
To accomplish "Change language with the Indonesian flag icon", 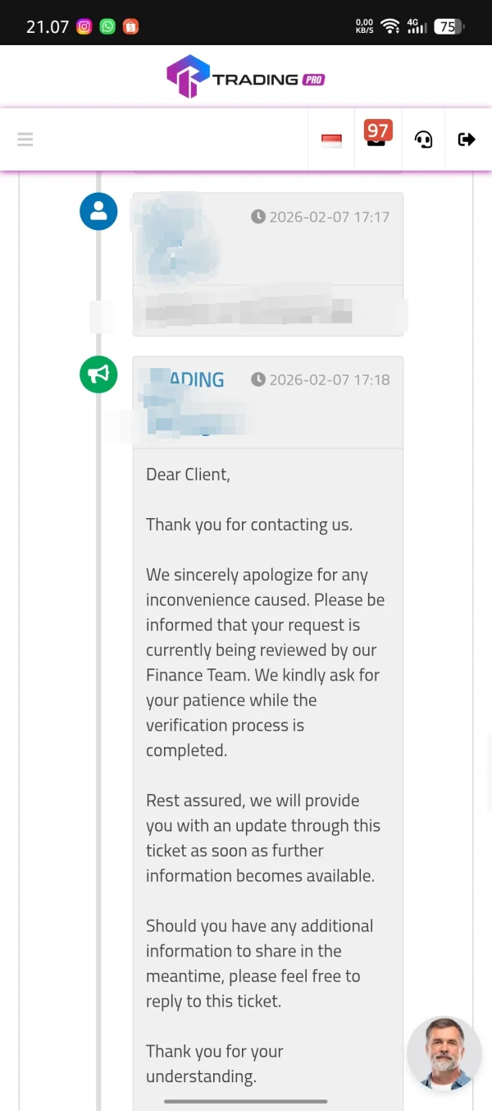I will tap(331, 140).
